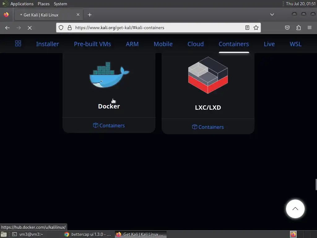Switch to the Installer tab
This screenshot has width=317, height=238.
[47, 44]
